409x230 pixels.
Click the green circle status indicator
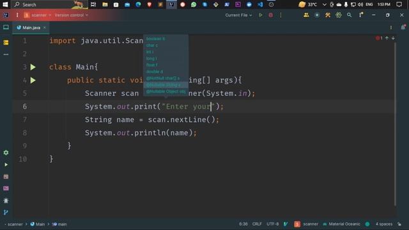367,224
